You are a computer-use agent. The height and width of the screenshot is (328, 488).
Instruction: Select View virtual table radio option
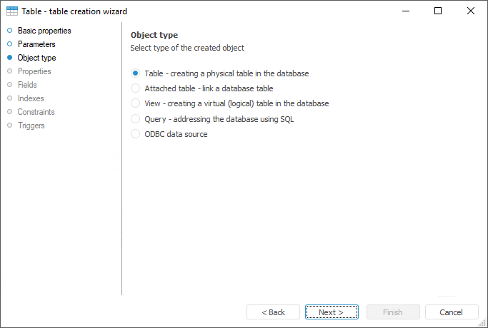tap(136, 103)
